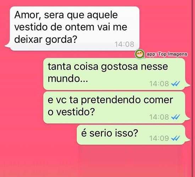Click the tail of 'é serio isso?' bubble
This screenshot has height=177, width=195.
point(187,139)
